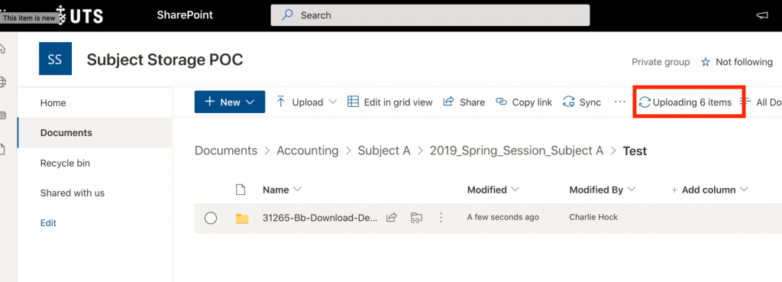The image size is (782, 282).
Task: Click into the Search box
Action: [430, 15]
